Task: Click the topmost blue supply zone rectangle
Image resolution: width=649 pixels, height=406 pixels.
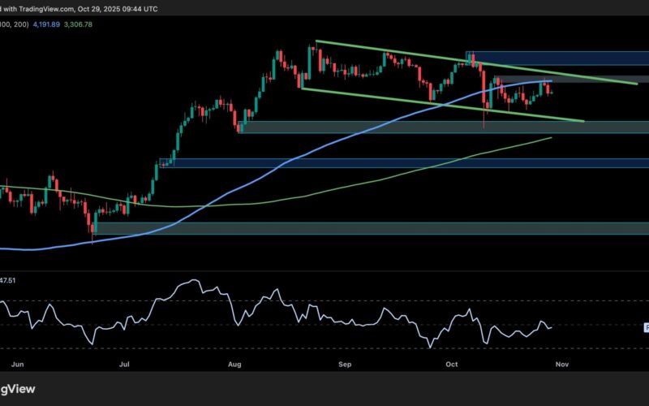Action: [560, 58]
